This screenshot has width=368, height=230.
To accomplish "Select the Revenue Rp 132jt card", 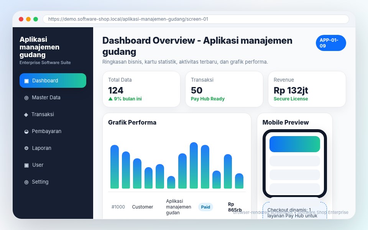I will [x=307, y=89].
